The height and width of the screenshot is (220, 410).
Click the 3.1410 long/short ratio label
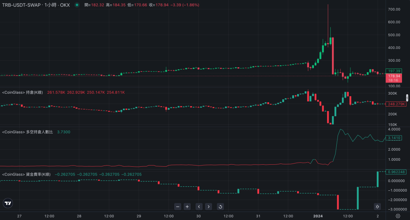[394, 138]
